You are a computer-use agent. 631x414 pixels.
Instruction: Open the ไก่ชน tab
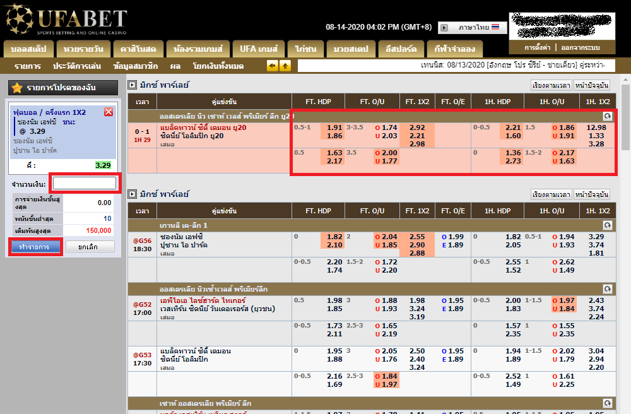pyautogui.click(x=305, y=49)
